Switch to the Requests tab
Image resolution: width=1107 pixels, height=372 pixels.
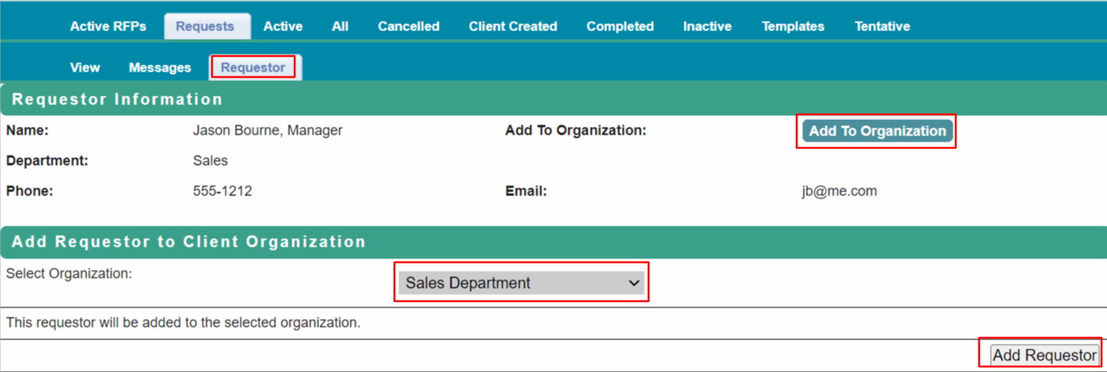pos(205,26)
